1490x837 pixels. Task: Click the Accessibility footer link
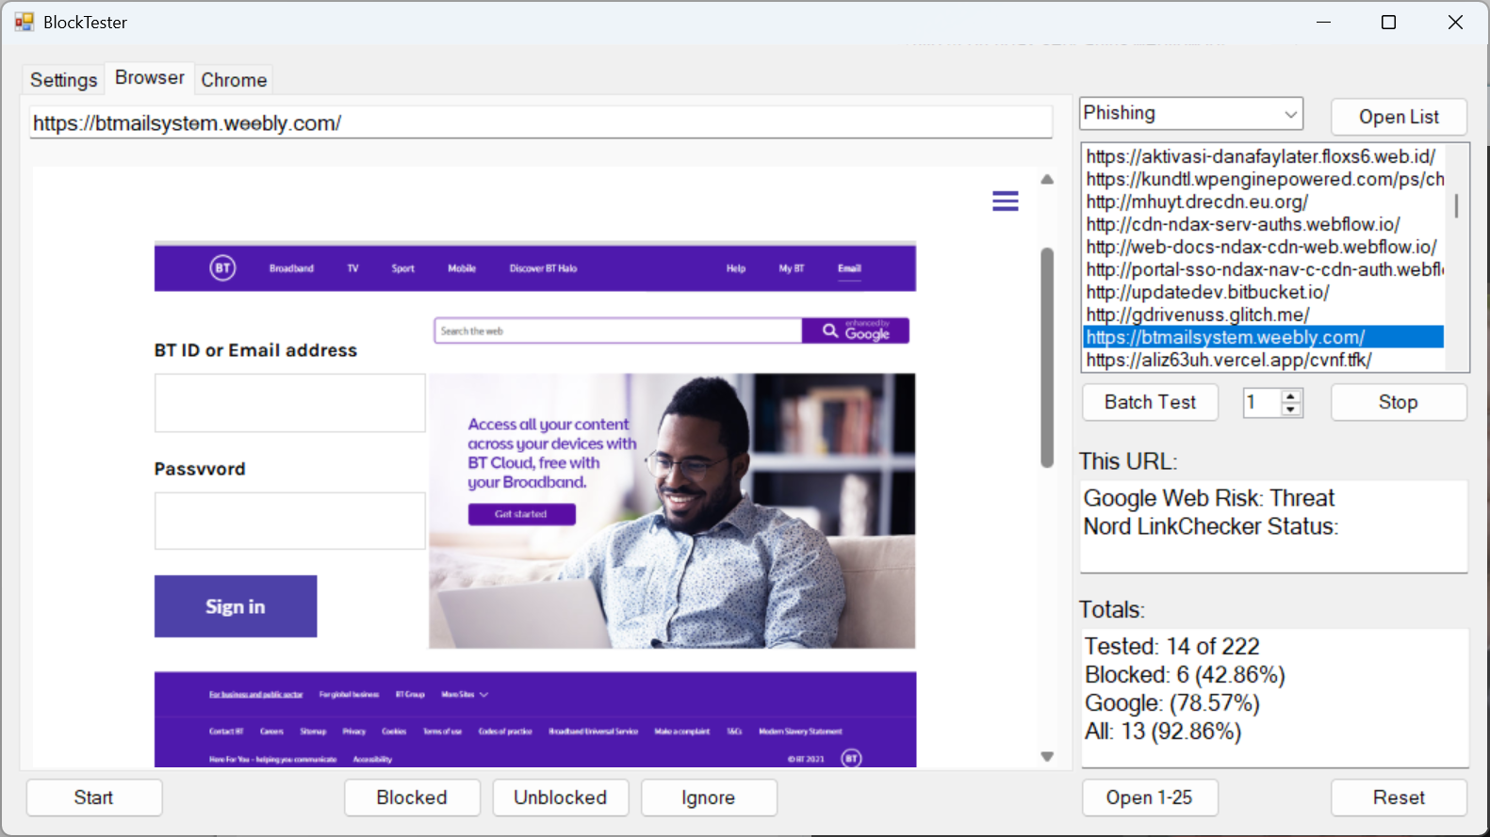pos(372,759)
